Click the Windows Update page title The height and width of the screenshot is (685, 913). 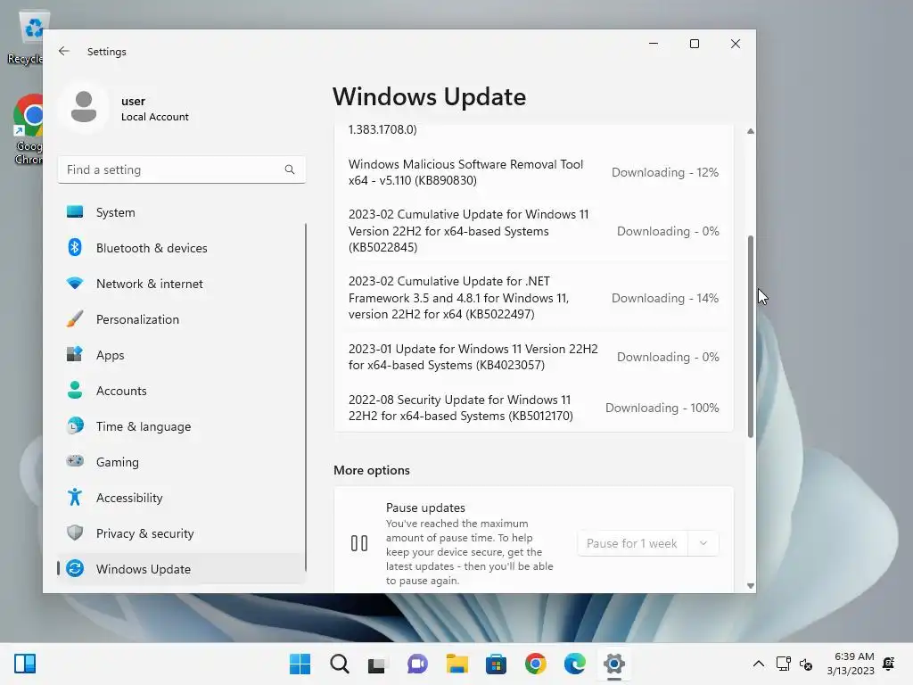tap(429, 96)
